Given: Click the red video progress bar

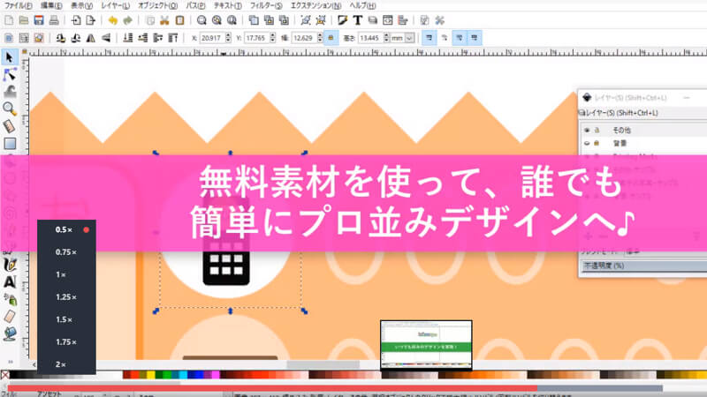Looking at the screenshot, I should click(x=272, y=388).
